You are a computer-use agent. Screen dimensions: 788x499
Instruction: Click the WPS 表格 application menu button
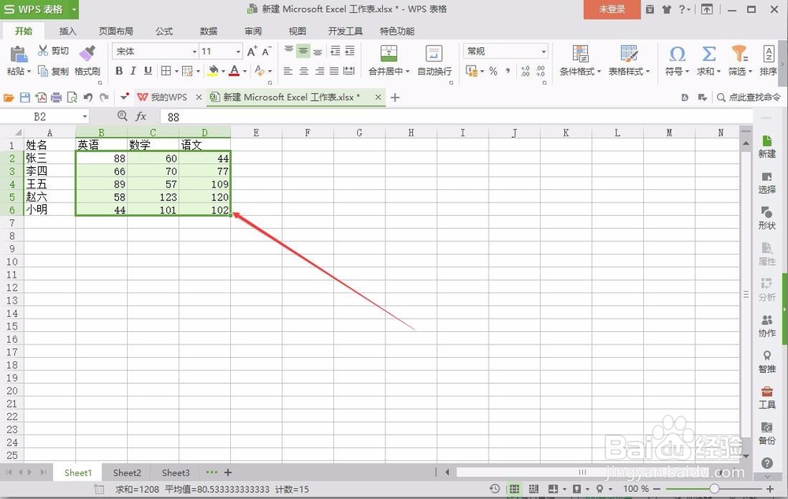point(39,9)
